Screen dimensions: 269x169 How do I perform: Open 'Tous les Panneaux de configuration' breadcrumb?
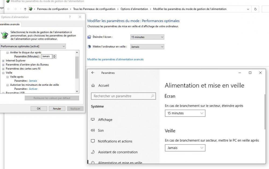(x=94, y=9)
